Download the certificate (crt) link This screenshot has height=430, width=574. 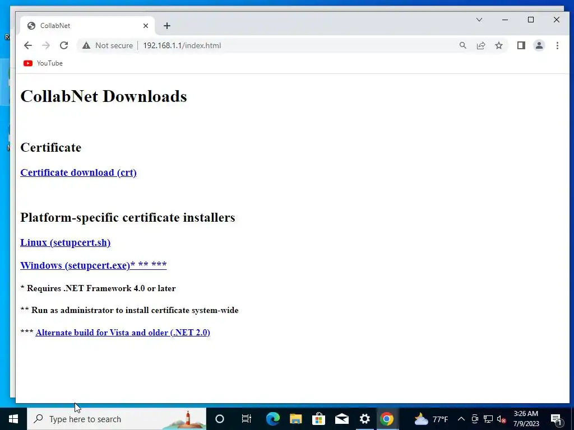click(78, 172)
